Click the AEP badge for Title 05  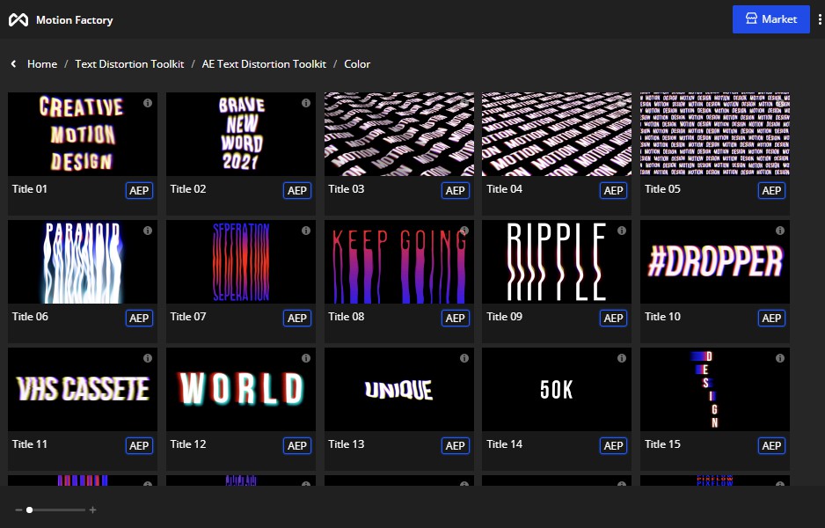tap(771, 191)
